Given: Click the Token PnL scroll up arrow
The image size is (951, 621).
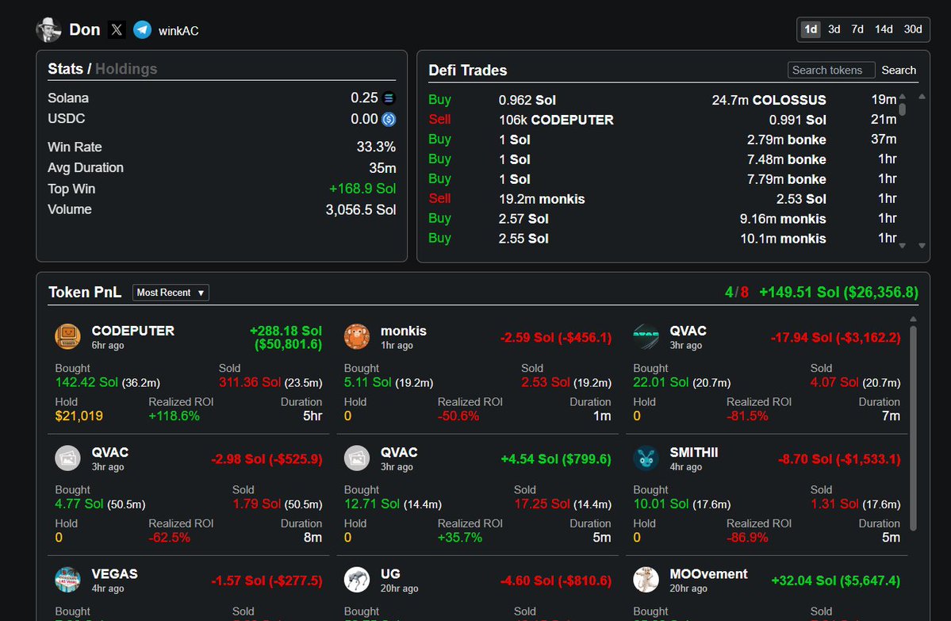Looking at the screenshot, I should [x=913, y=318].
